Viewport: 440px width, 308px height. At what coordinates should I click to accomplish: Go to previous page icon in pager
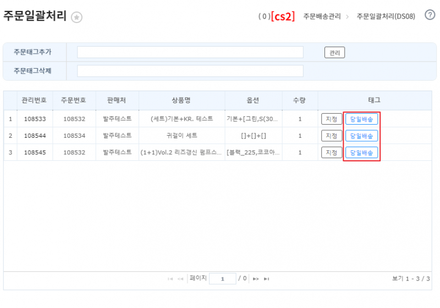point(180,279)
